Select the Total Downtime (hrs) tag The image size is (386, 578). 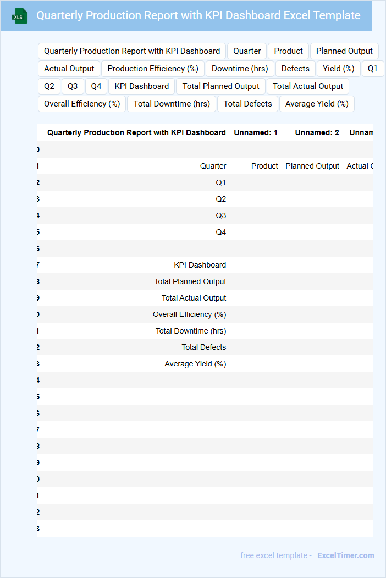click(x=172, y=104)
